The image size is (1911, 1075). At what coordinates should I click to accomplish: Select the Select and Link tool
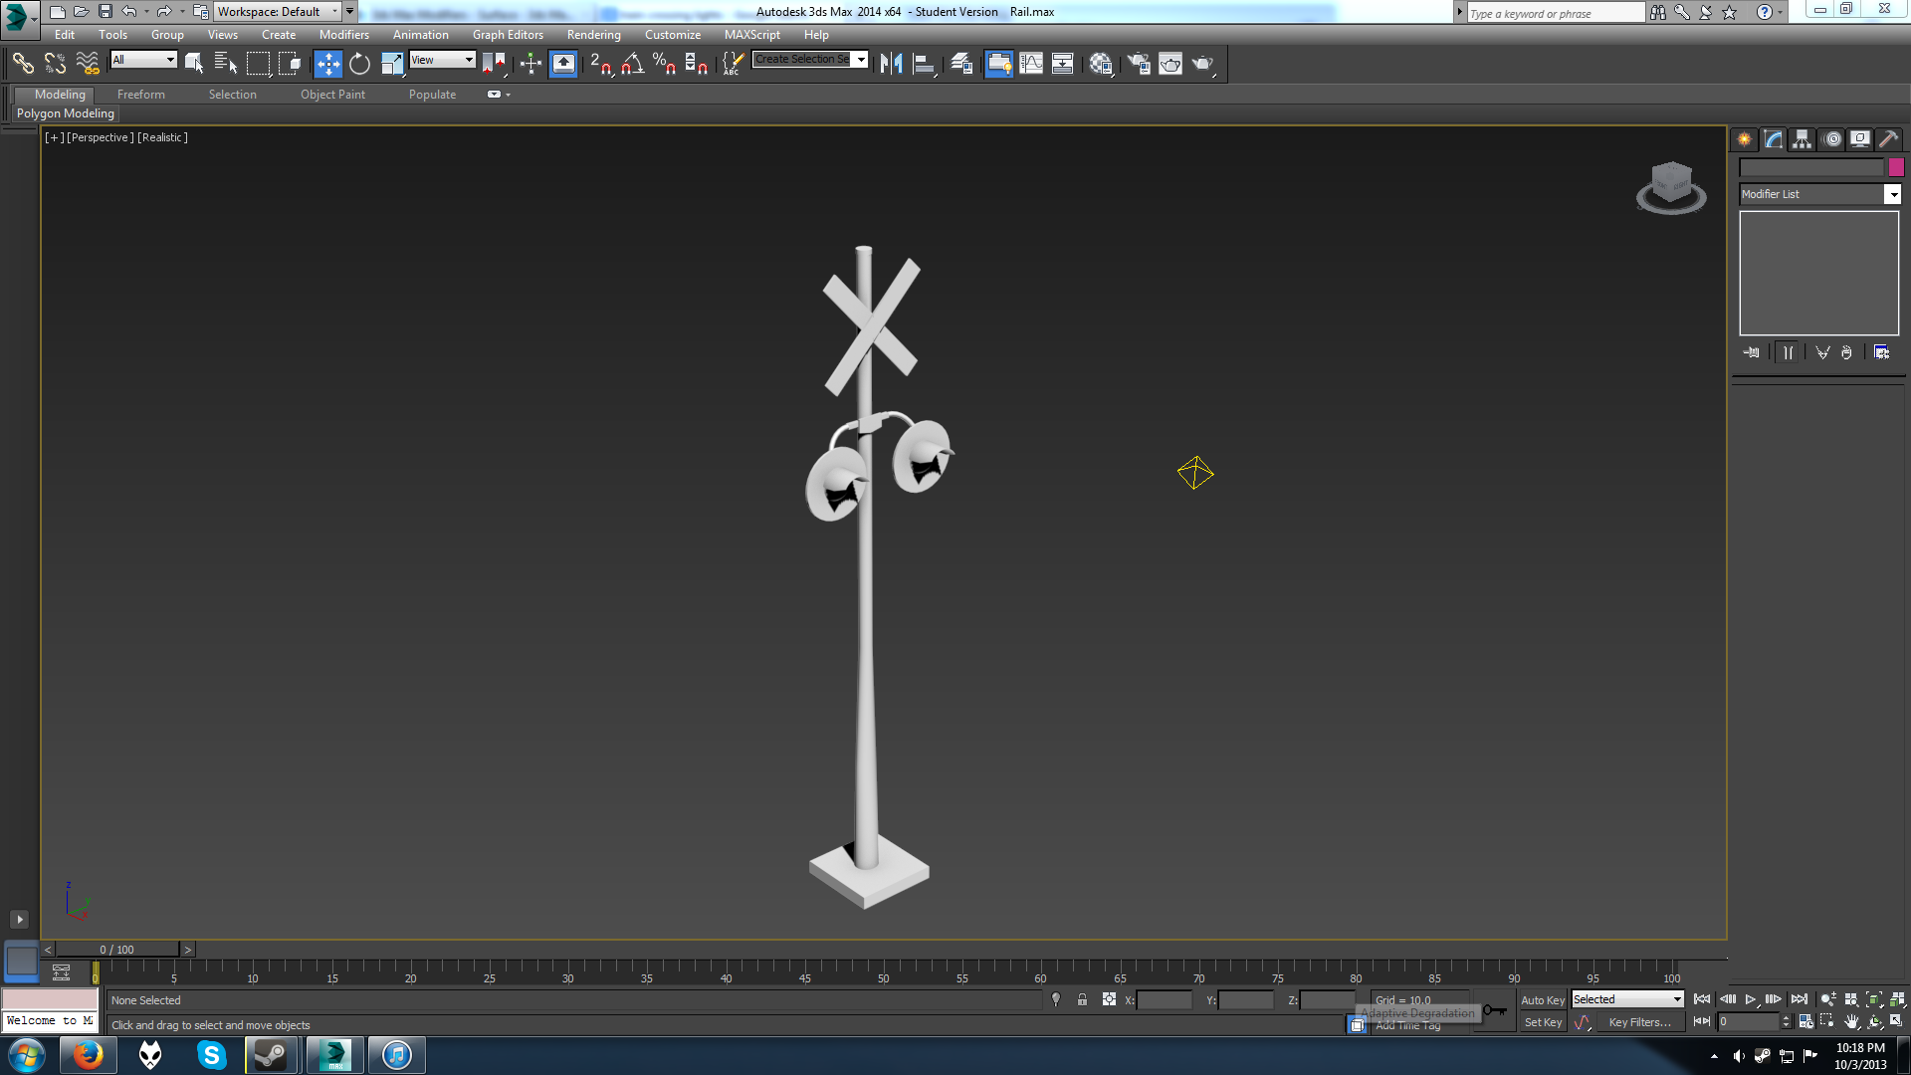click(x=23, y=64)
